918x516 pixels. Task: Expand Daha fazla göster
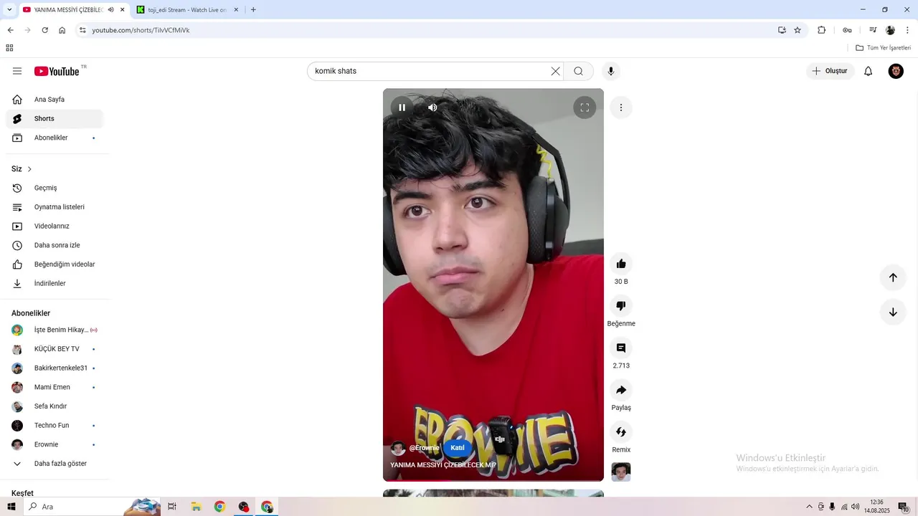pos(55,464)
